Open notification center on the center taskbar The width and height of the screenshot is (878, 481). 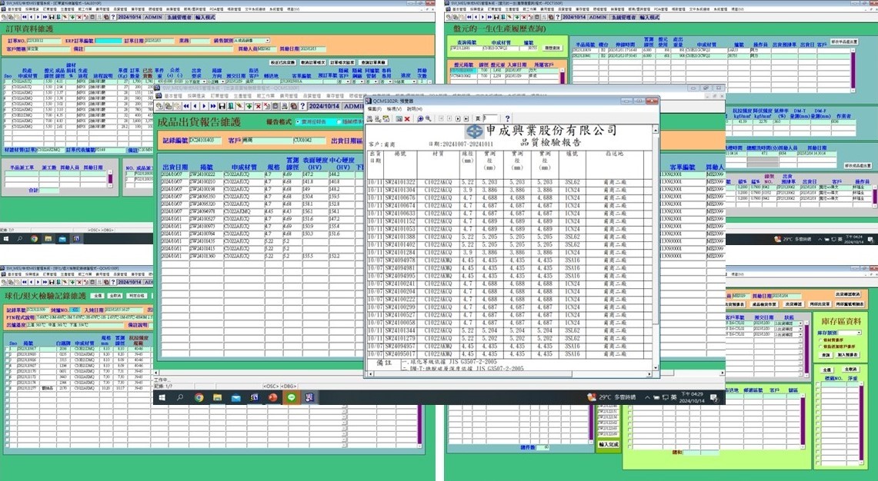click(x=714, y=397)
